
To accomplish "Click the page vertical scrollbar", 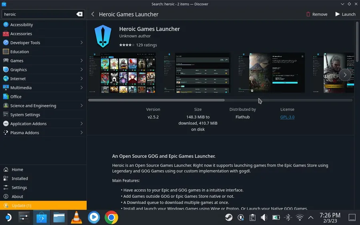I will coord(357,41).
